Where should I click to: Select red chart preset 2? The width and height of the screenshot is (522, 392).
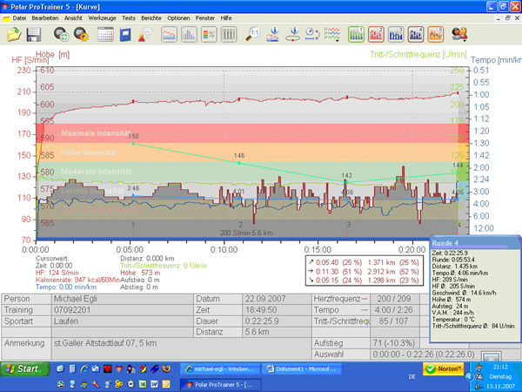pyautogui.click(x=376, y=34)
